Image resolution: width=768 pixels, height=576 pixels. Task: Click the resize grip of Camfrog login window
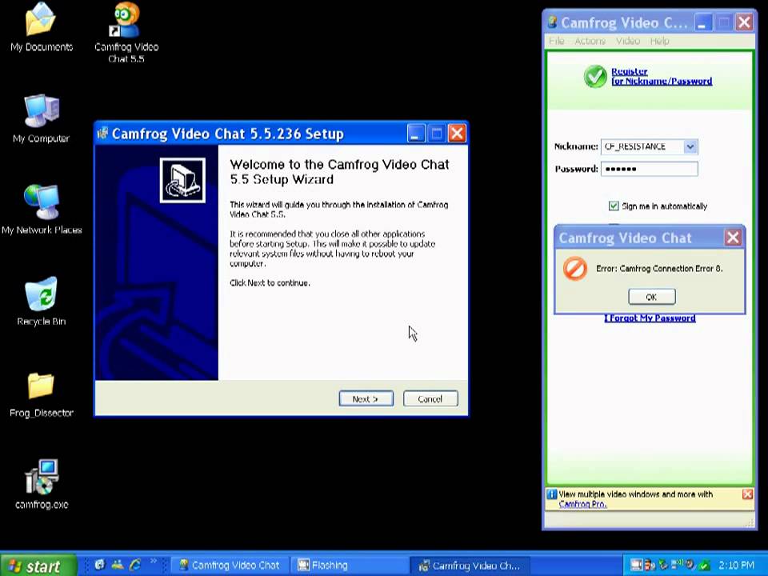[x=750, y=522]
